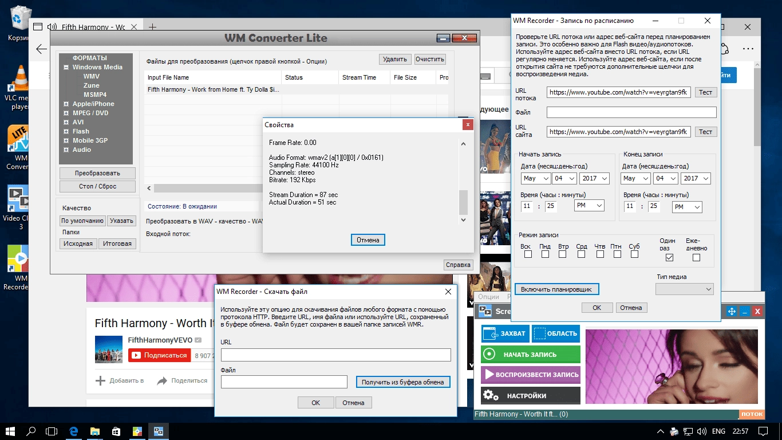
Task: Open AM/PM dropdown under Конец записи
Action: [687, 207]
